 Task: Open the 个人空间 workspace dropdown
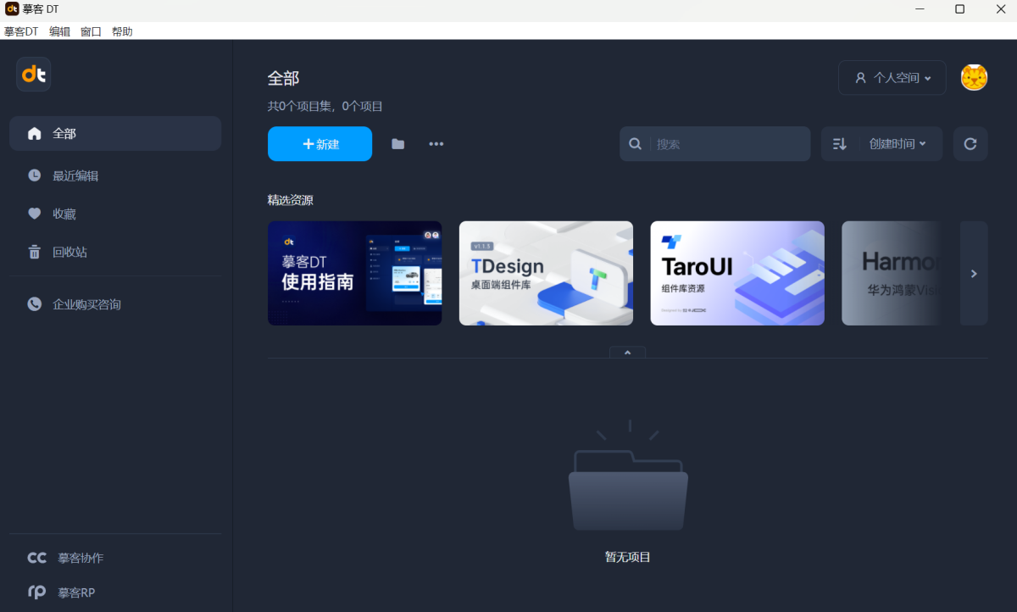pyautogui.click(x=892, y=77)
